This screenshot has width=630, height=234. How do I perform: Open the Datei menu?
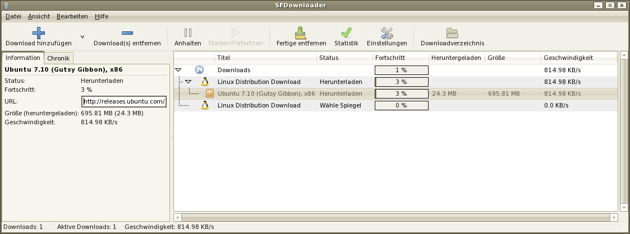pos(13,16)
